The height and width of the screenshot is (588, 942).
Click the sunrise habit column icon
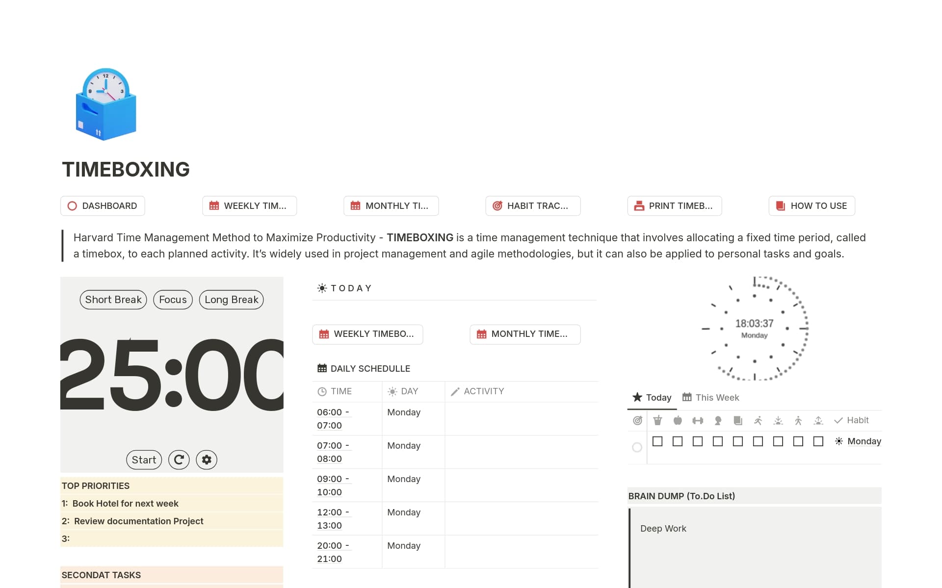point(818,420)
